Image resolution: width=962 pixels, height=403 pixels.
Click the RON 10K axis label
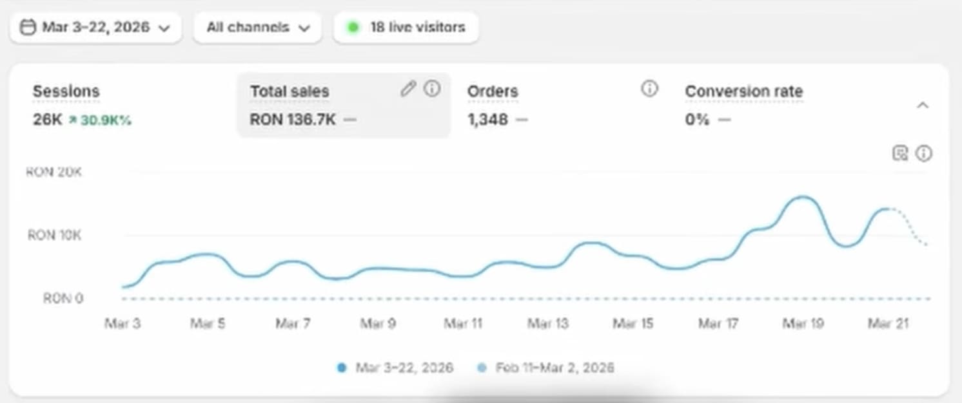pyautogui.click(x=54, y=236)
